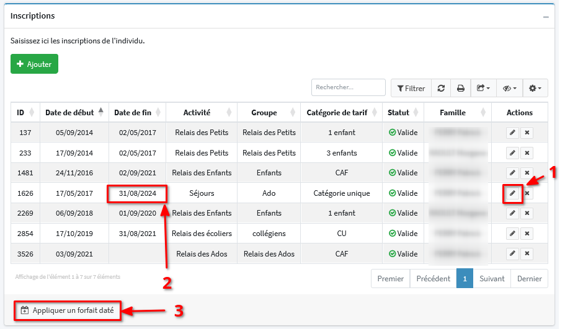The height and width of the screenshot is (329, 565).
Task: Refresh the inscriptions table
Action: coord(441,88)
